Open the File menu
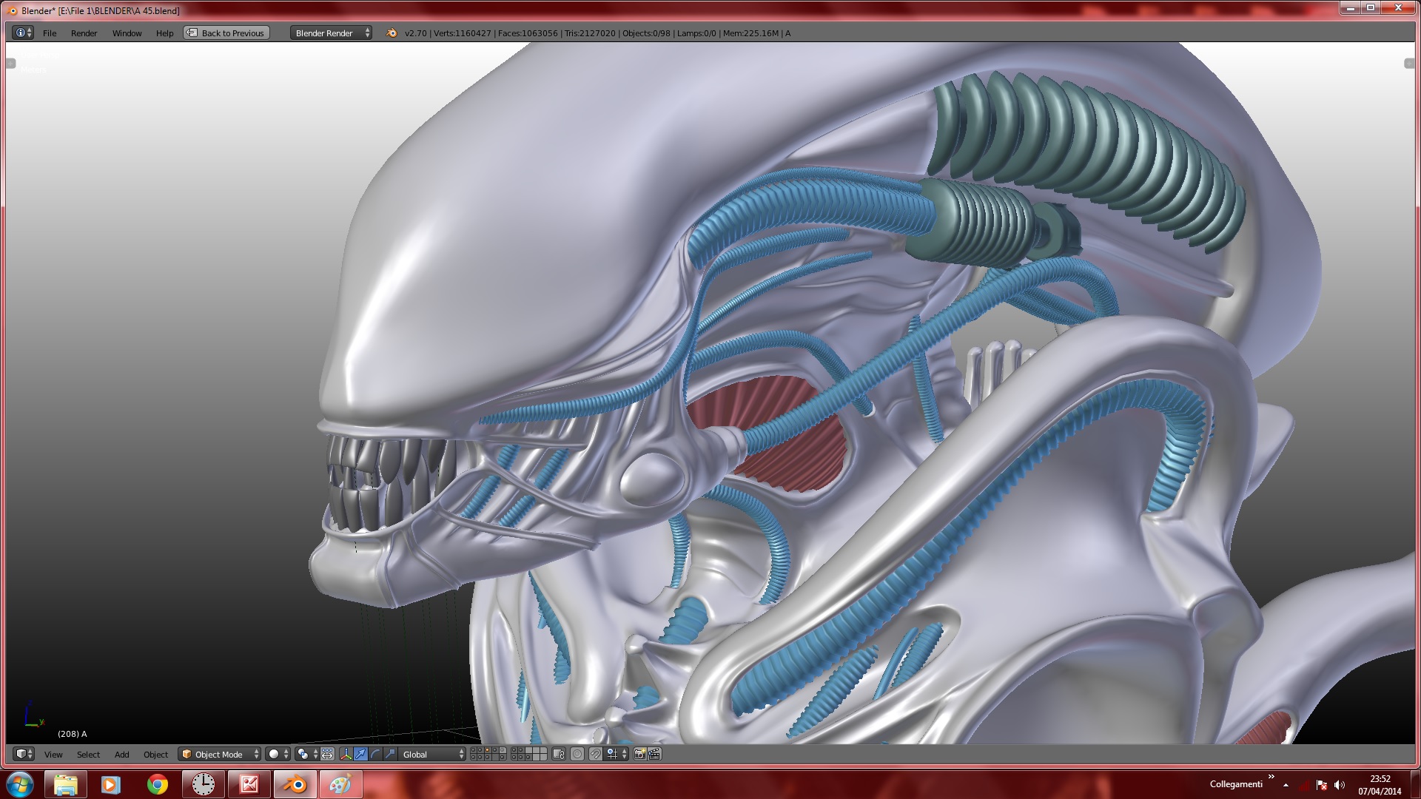Viewport: 1421px width, 799px height. coord(50,33)
